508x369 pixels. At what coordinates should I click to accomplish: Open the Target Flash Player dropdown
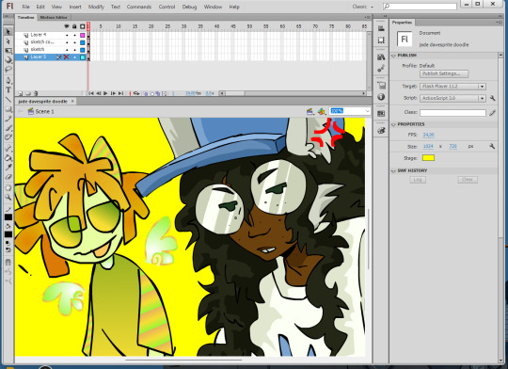[452, 87]
